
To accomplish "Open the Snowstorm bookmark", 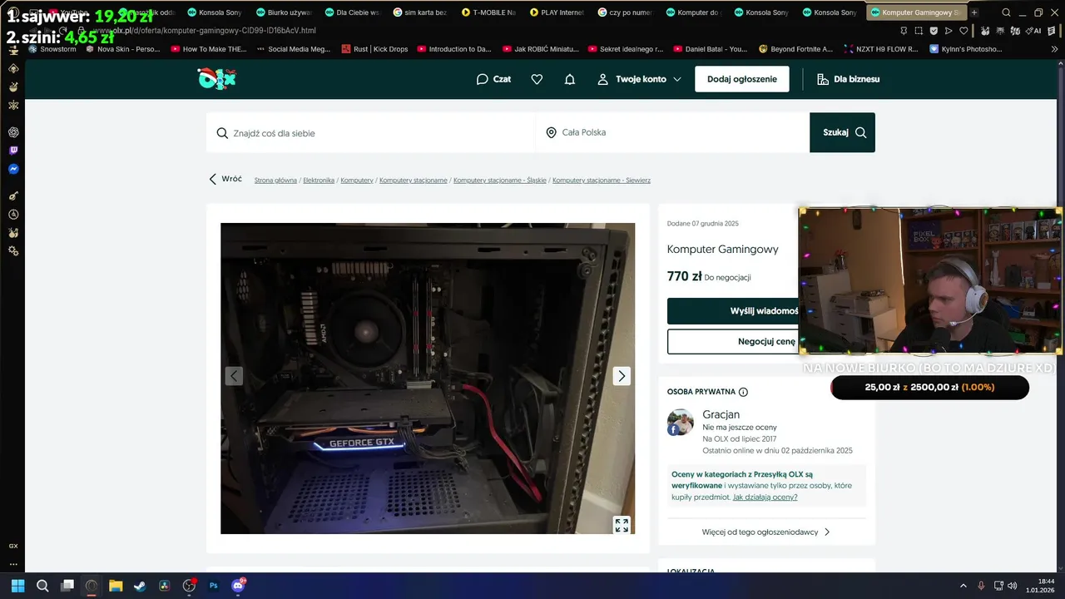I will pos(52,49).
